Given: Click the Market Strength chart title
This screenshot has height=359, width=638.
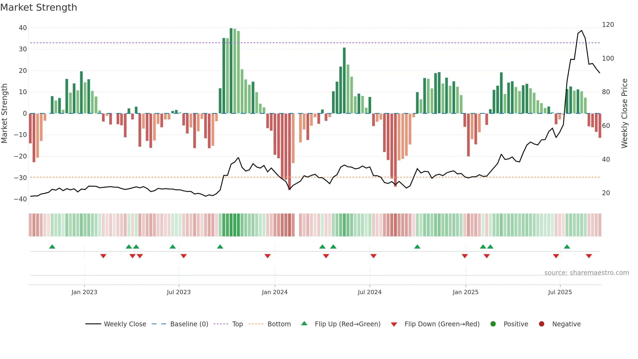Looking at the screenshot, I should pyautogui.click(x=39, y=7).
